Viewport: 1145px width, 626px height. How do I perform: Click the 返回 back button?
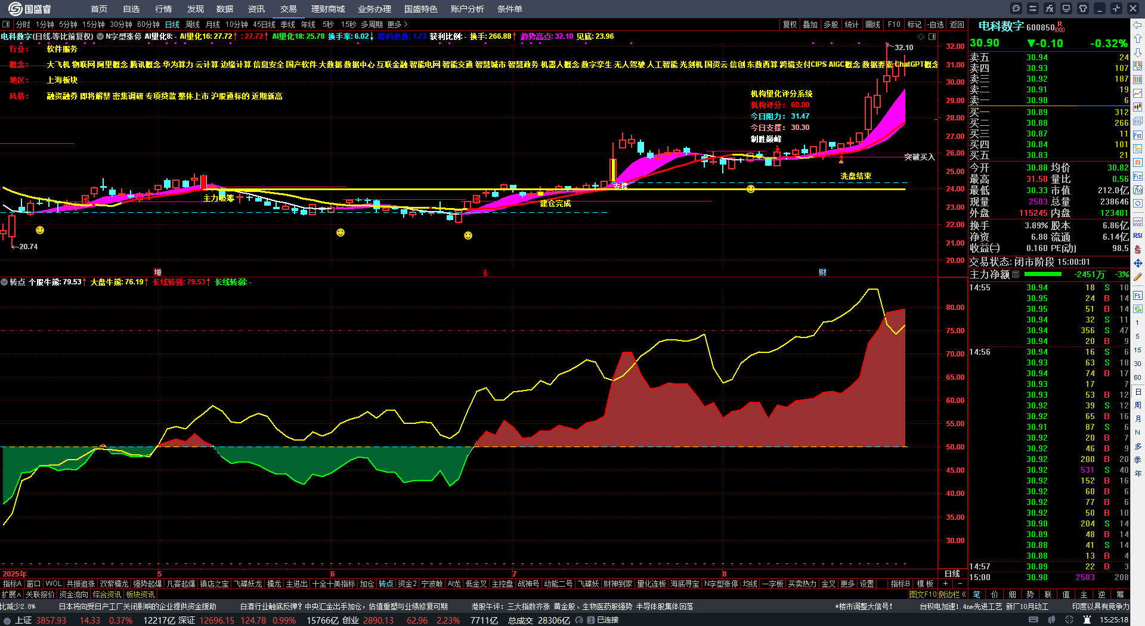coord(957,24)
